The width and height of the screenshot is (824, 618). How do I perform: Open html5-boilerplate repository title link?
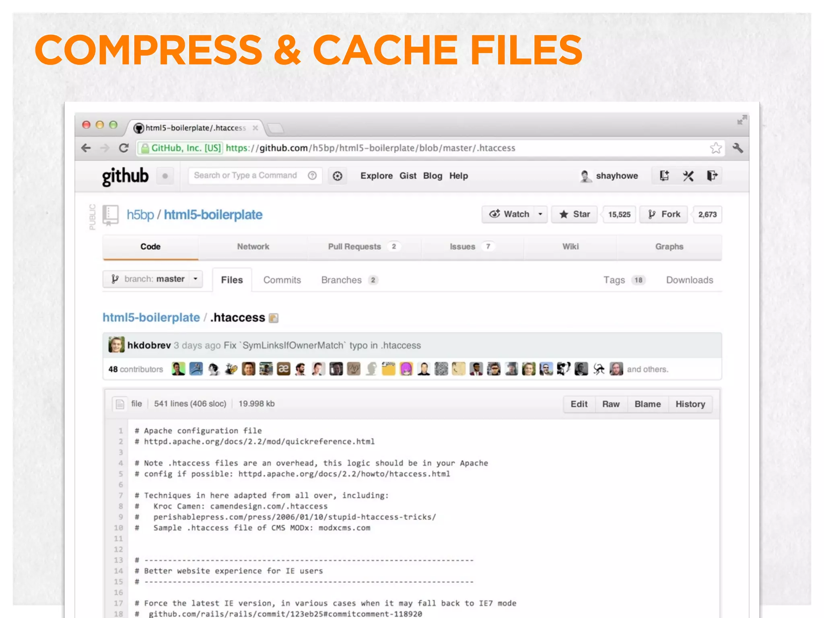point(213,215)
